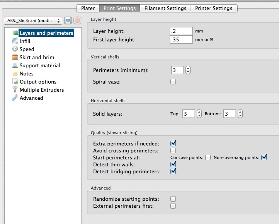Image resolution: width=279 pixels, height=224 pixels.
Task: Go to the Plater tab
Action: pos(88,8)
